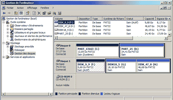The height and width of the screenshot is (100, 173).
Task: Select PART_25 (D:) volume row
Action: (x=111, y=34)
